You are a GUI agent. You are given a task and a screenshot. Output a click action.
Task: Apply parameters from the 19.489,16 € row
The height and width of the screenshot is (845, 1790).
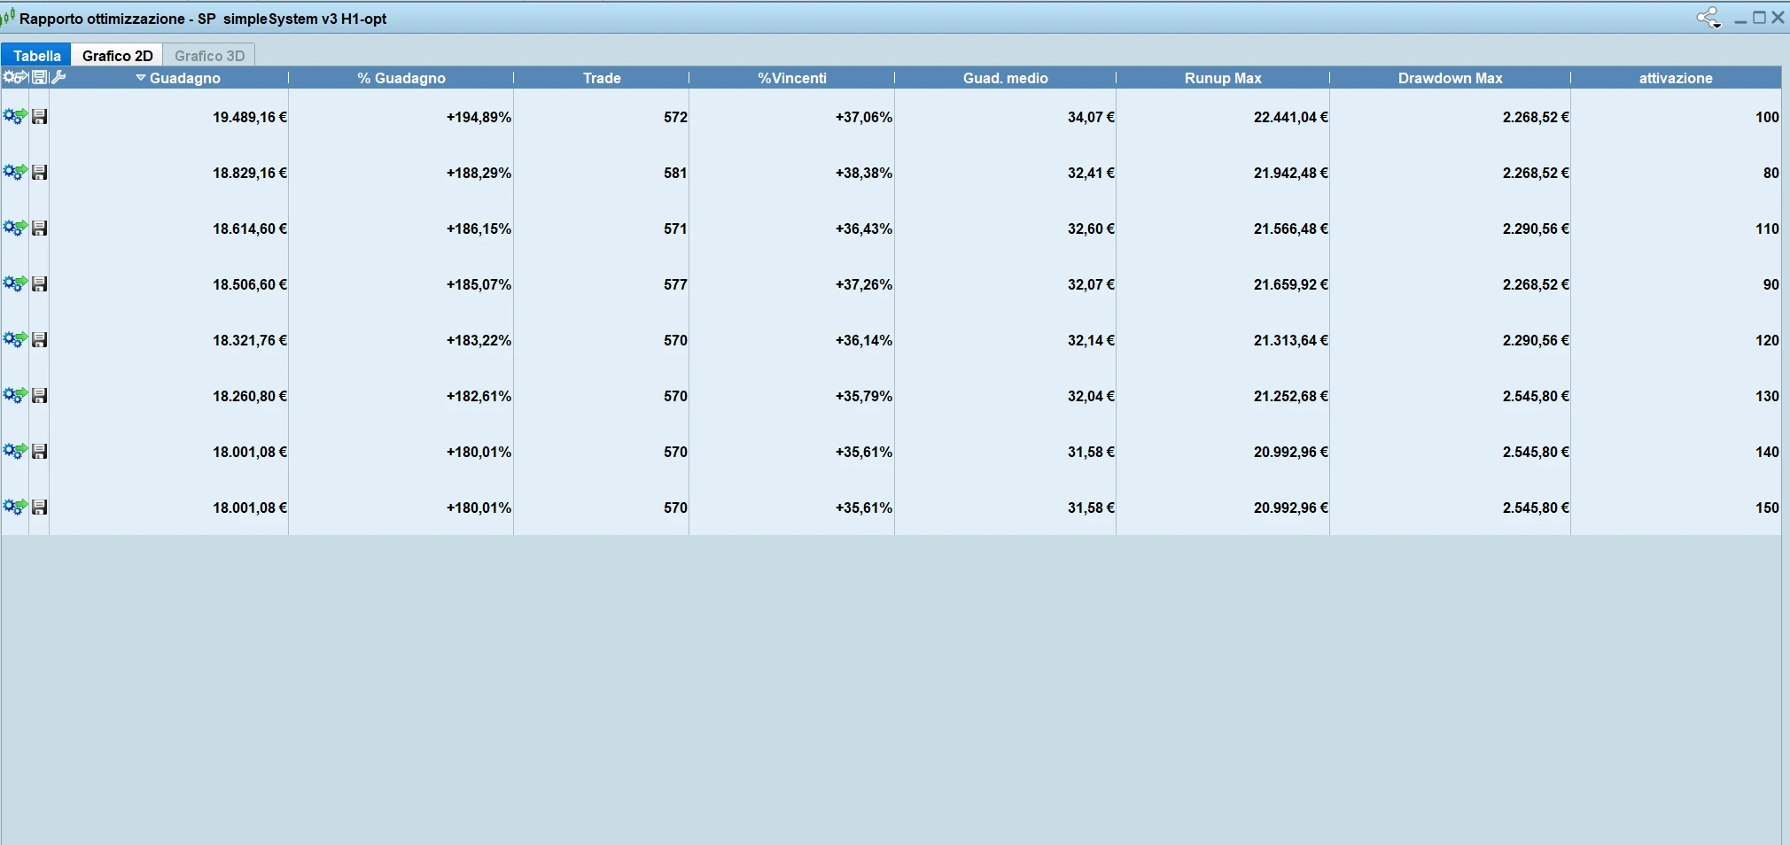15,116
